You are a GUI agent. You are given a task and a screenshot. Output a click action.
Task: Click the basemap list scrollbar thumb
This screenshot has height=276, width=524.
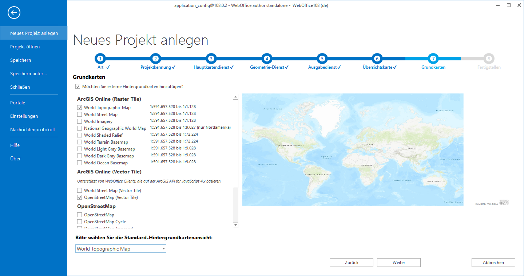click(x=235, y=144)
